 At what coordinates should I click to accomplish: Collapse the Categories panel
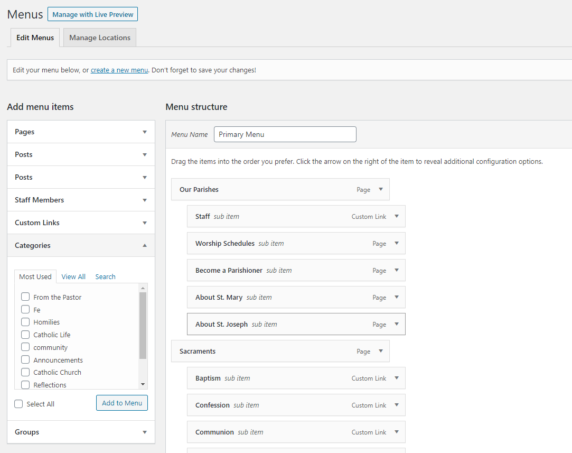(x=144, y=245)
